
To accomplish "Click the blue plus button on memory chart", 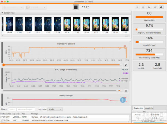I will (x=123, y=100).
